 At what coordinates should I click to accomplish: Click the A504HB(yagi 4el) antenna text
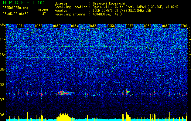pos(107,14)
